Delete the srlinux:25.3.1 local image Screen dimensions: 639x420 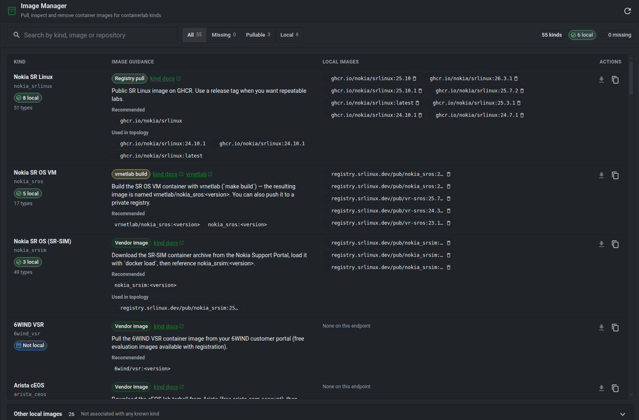click(519, 103)
